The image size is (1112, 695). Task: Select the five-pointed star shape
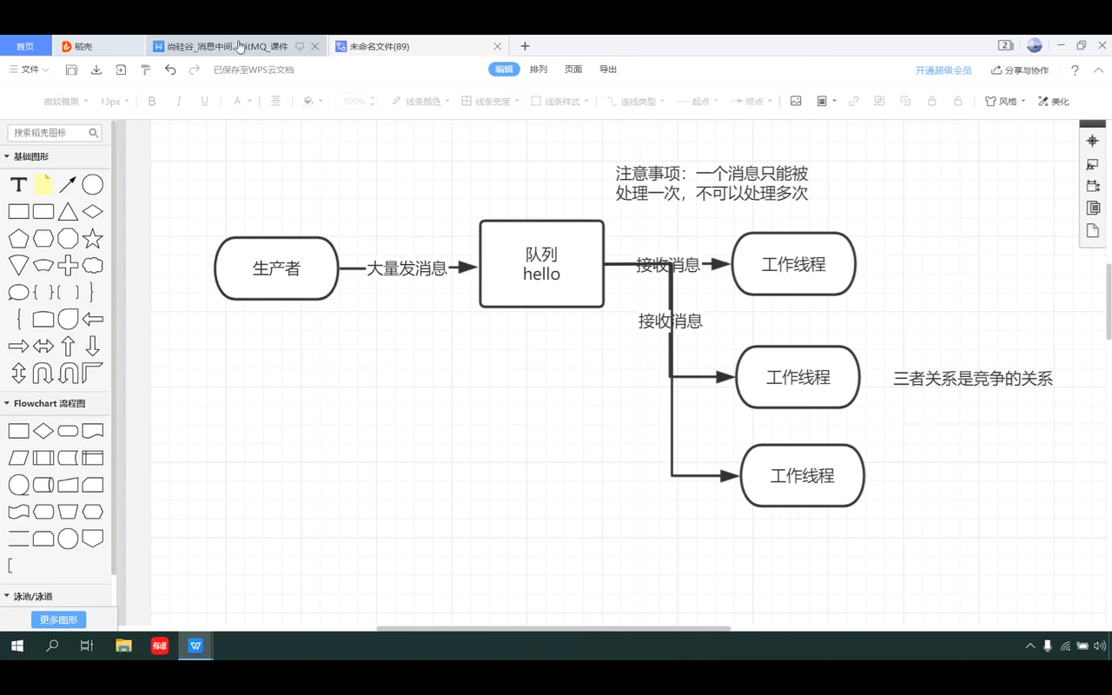pos(93,238)
